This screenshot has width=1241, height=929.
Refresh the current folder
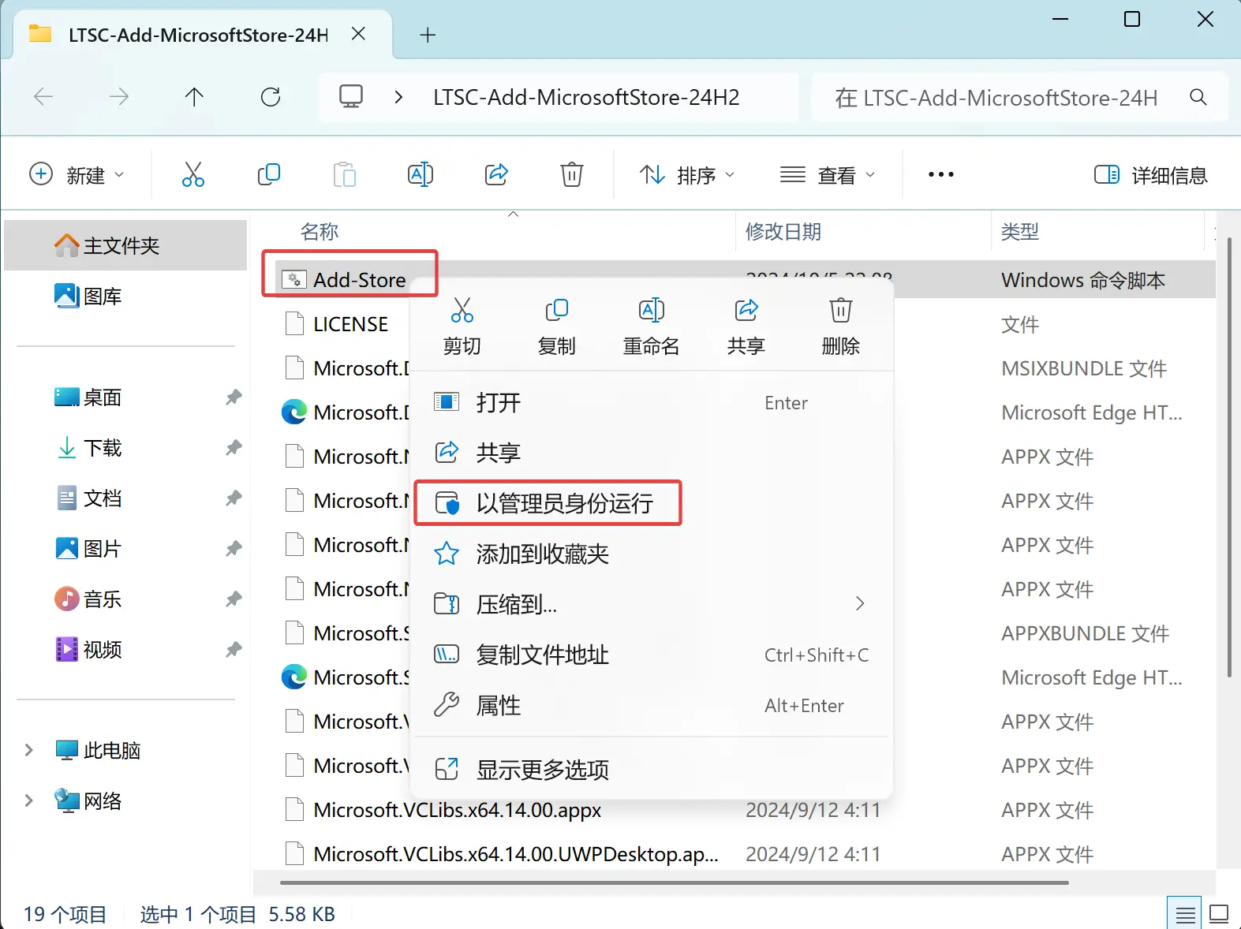pos(271,97)
